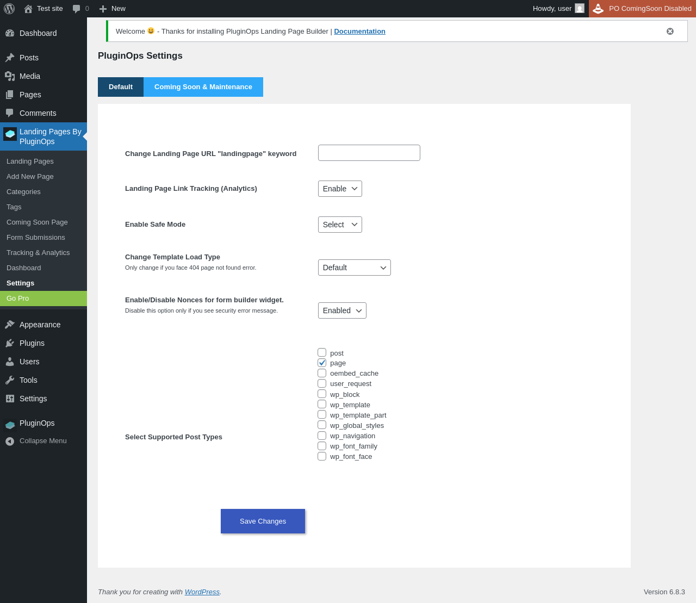This screenshot has height=603, width=696.
Task: Click the Settings sliders icon in sidebar
Action: (10, 399)
